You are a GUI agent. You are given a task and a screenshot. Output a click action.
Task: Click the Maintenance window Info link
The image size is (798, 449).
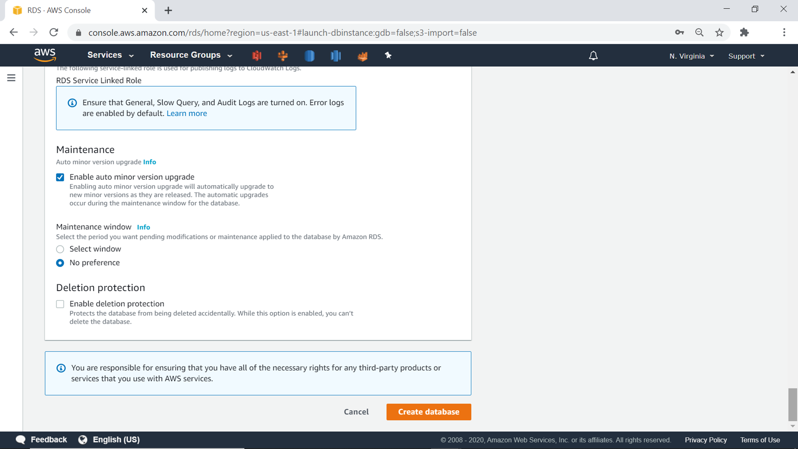143,227
